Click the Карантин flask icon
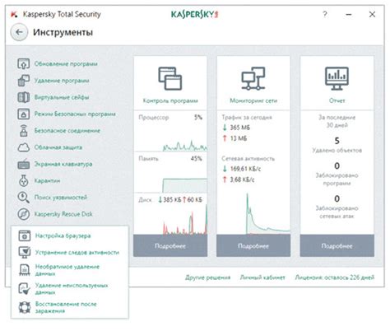390x331 pixels. pyautogui.click(x=24, y=181)
